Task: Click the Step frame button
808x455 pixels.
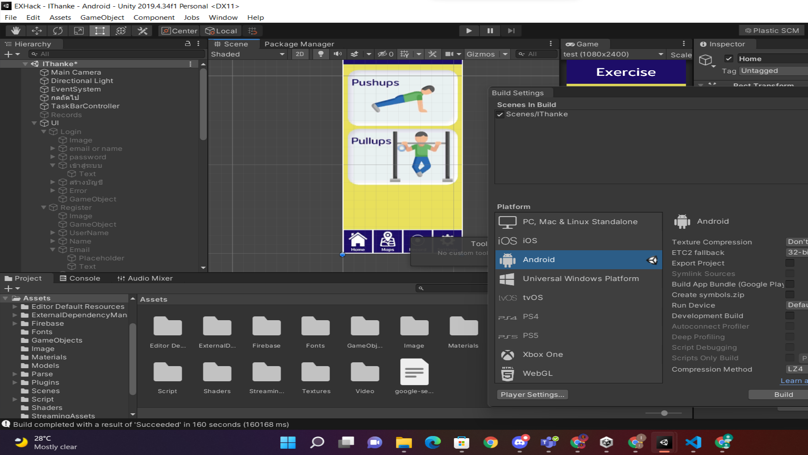Action: point(511,31)
